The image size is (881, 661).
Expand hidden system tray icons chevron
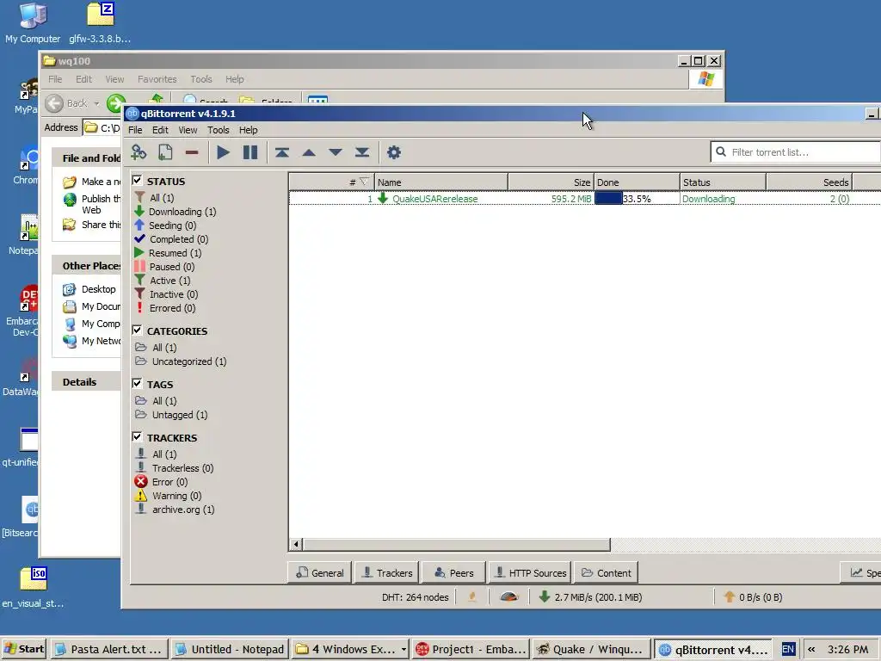tap(811, 649)
